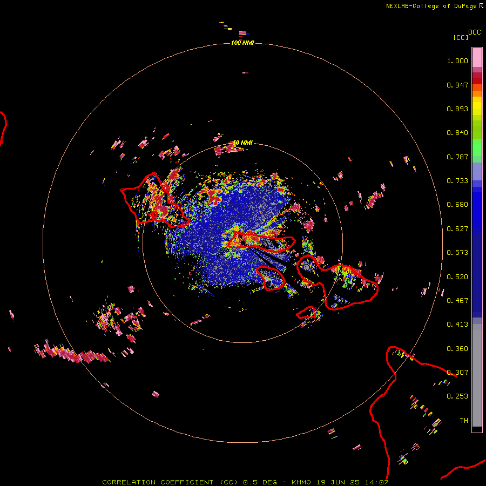Click the 0.947 value on the color scale
The height and width of the screenshot is (486, 486).
(457, 85)
